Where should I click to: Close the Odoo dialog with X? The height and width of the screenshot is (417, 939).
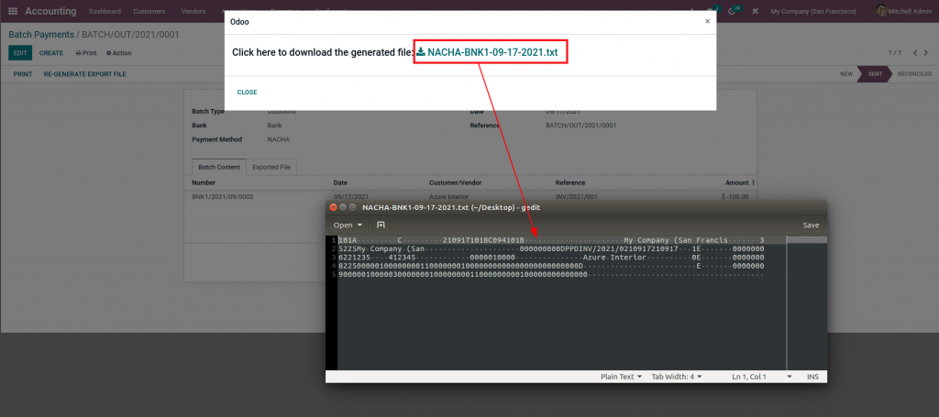[707, 21]
